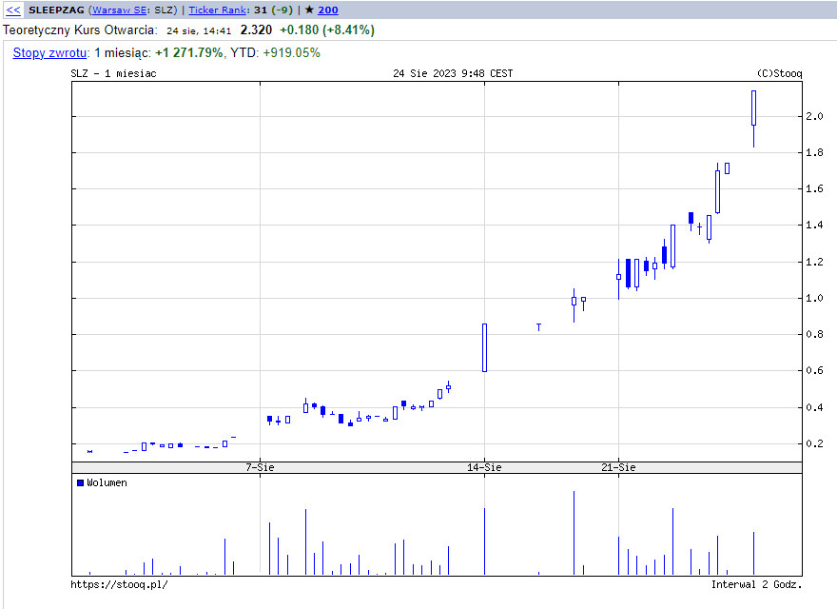Click the +919.05% YTD return value

click(291, 53)
